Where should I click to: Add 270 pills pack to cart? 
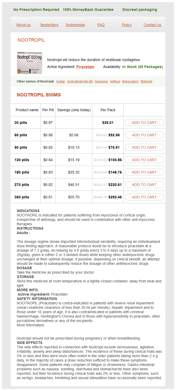click(144, 185)
